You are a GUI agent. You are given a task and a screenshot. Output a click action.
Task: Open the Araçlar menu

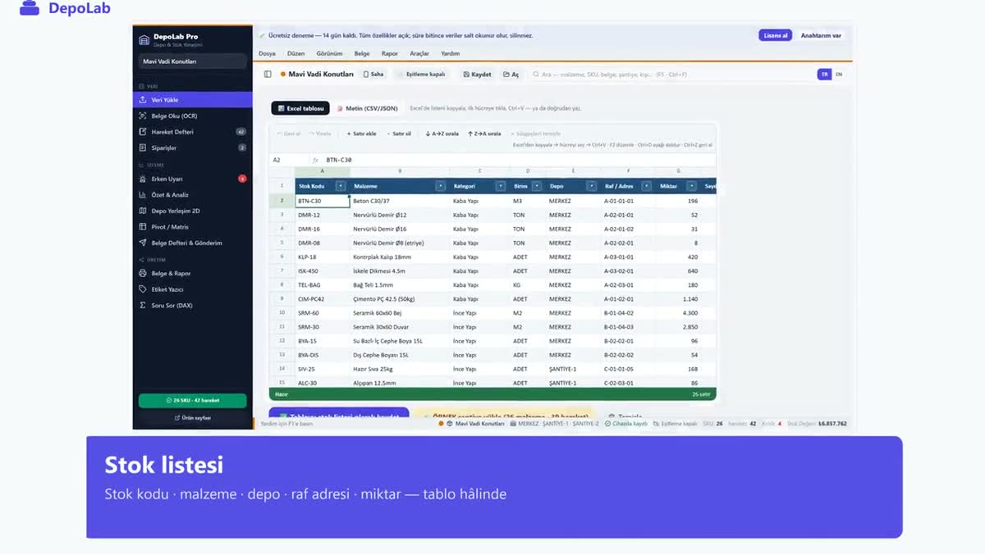click(419, 53)
